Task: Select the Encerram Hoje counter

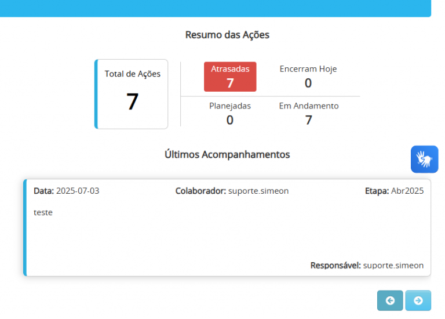Action: coord(308,77)
